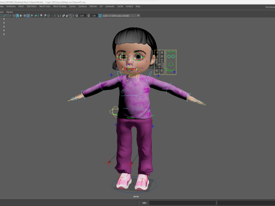This screenshot has height=206, width=275.
Task: Toggle depth of field icon
Action: [x=53, y=15]
